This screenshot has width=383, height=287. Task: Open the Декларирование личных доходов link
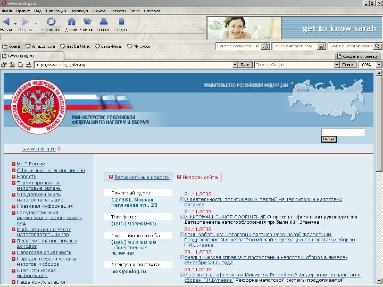tap(47, 243)
